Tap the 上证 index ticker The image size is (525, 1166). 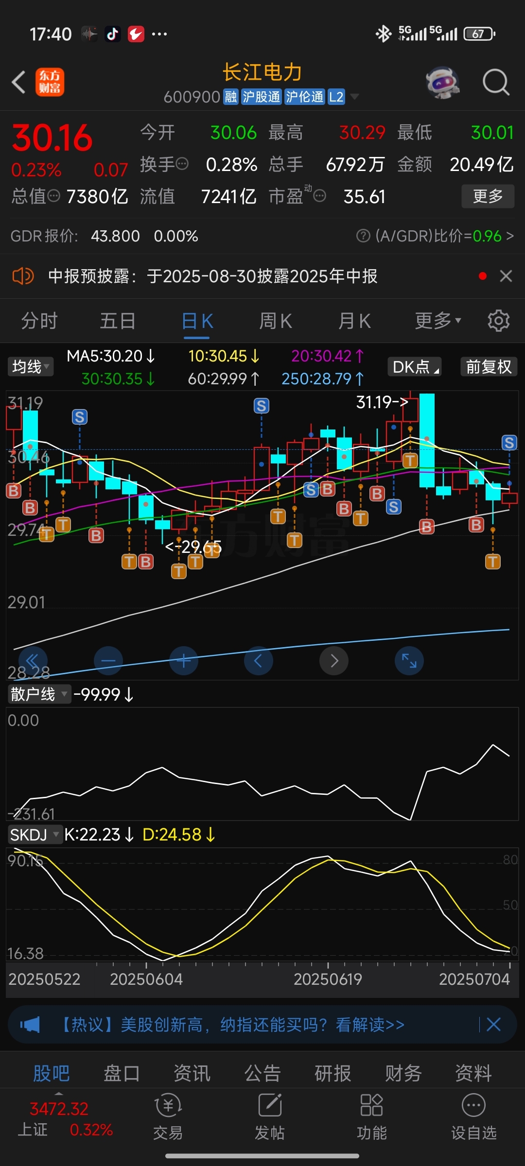pos(66,1119)
